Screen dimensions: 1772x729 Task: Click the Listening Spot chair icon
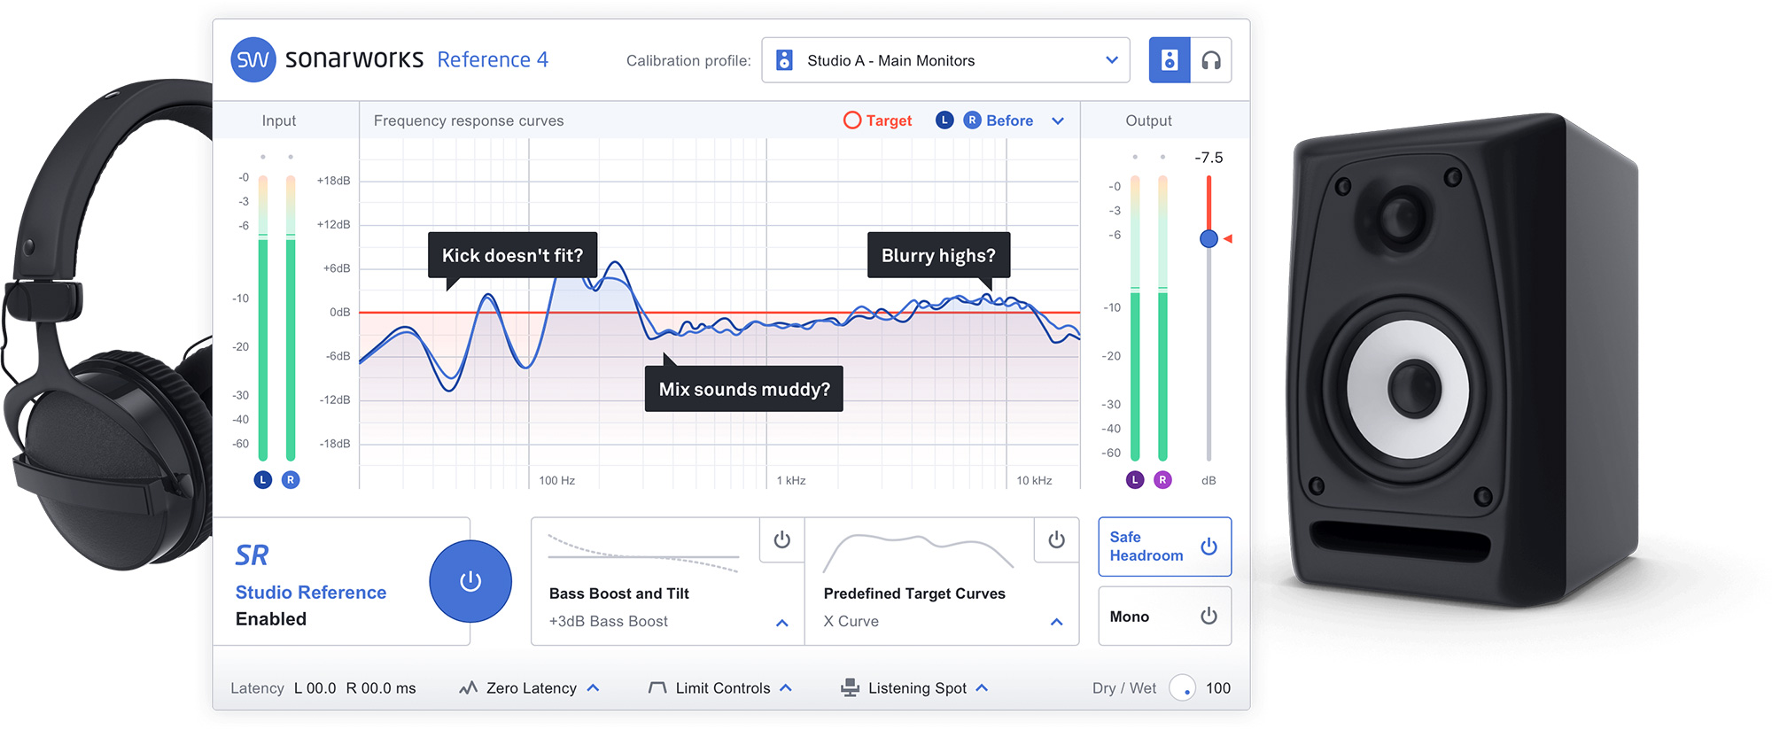coord(850,688)
